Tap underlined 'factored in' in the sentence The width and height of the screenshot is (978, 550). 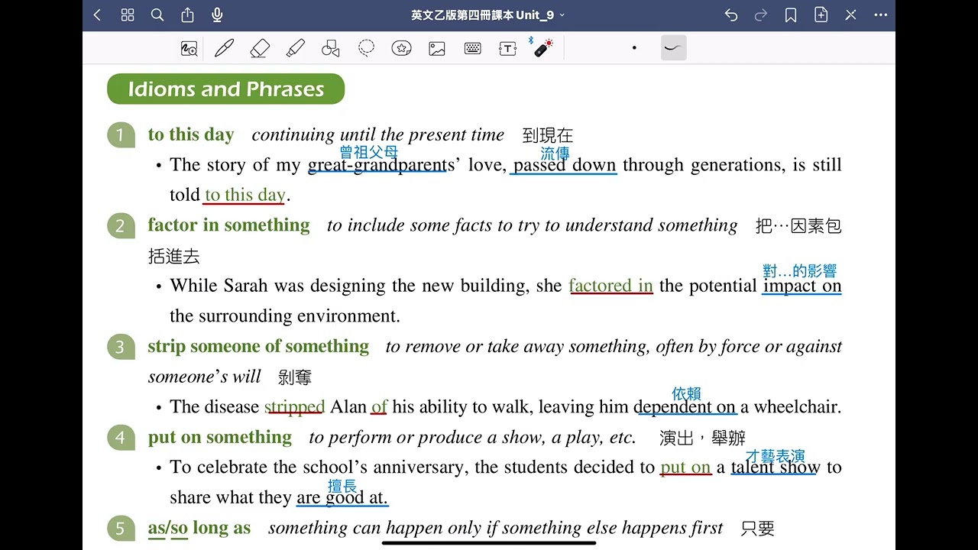click(x=610, y=286)
